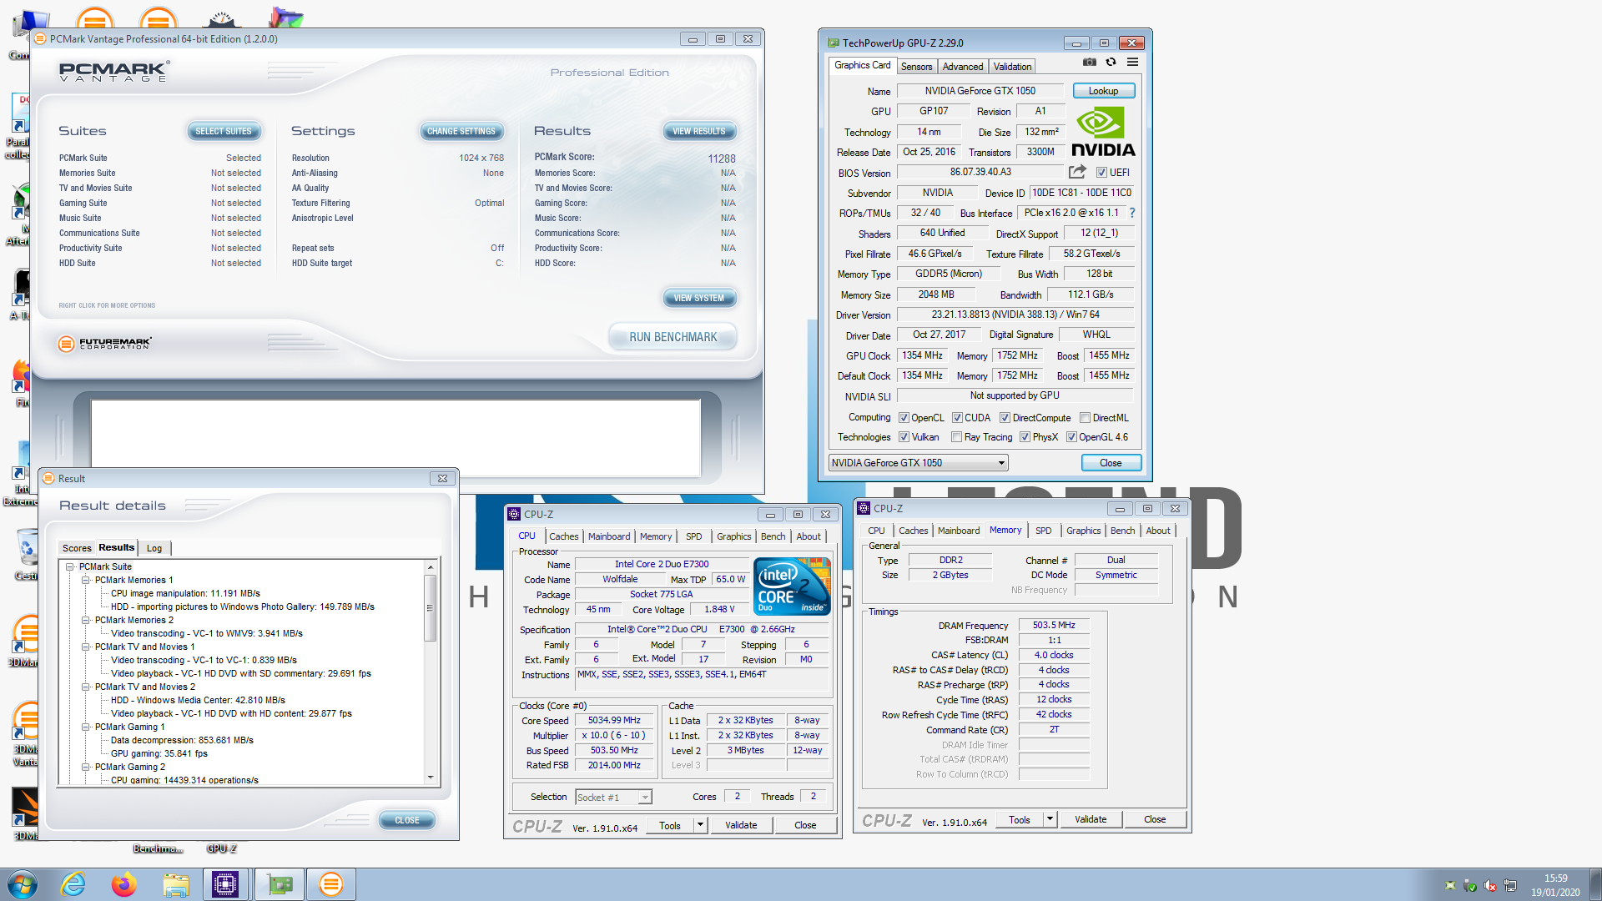
Task: Take a GPU-Z screenshot with camera icon
Action: 1090,62
